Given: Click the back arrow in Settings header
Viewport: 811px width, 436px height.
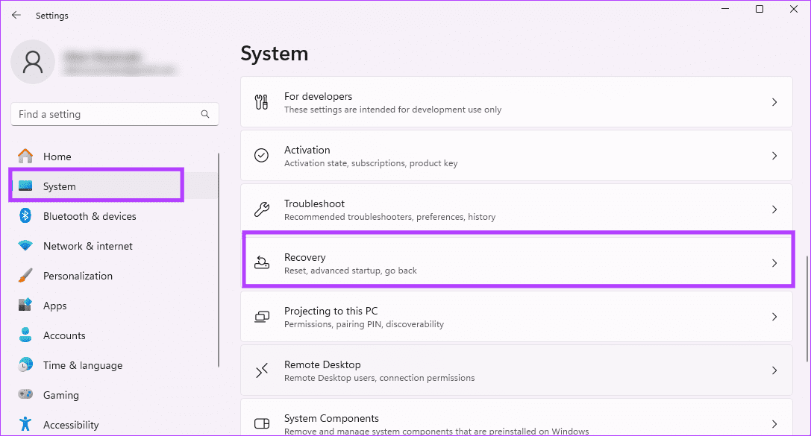Looking at the screenshot, I should 16,15.
